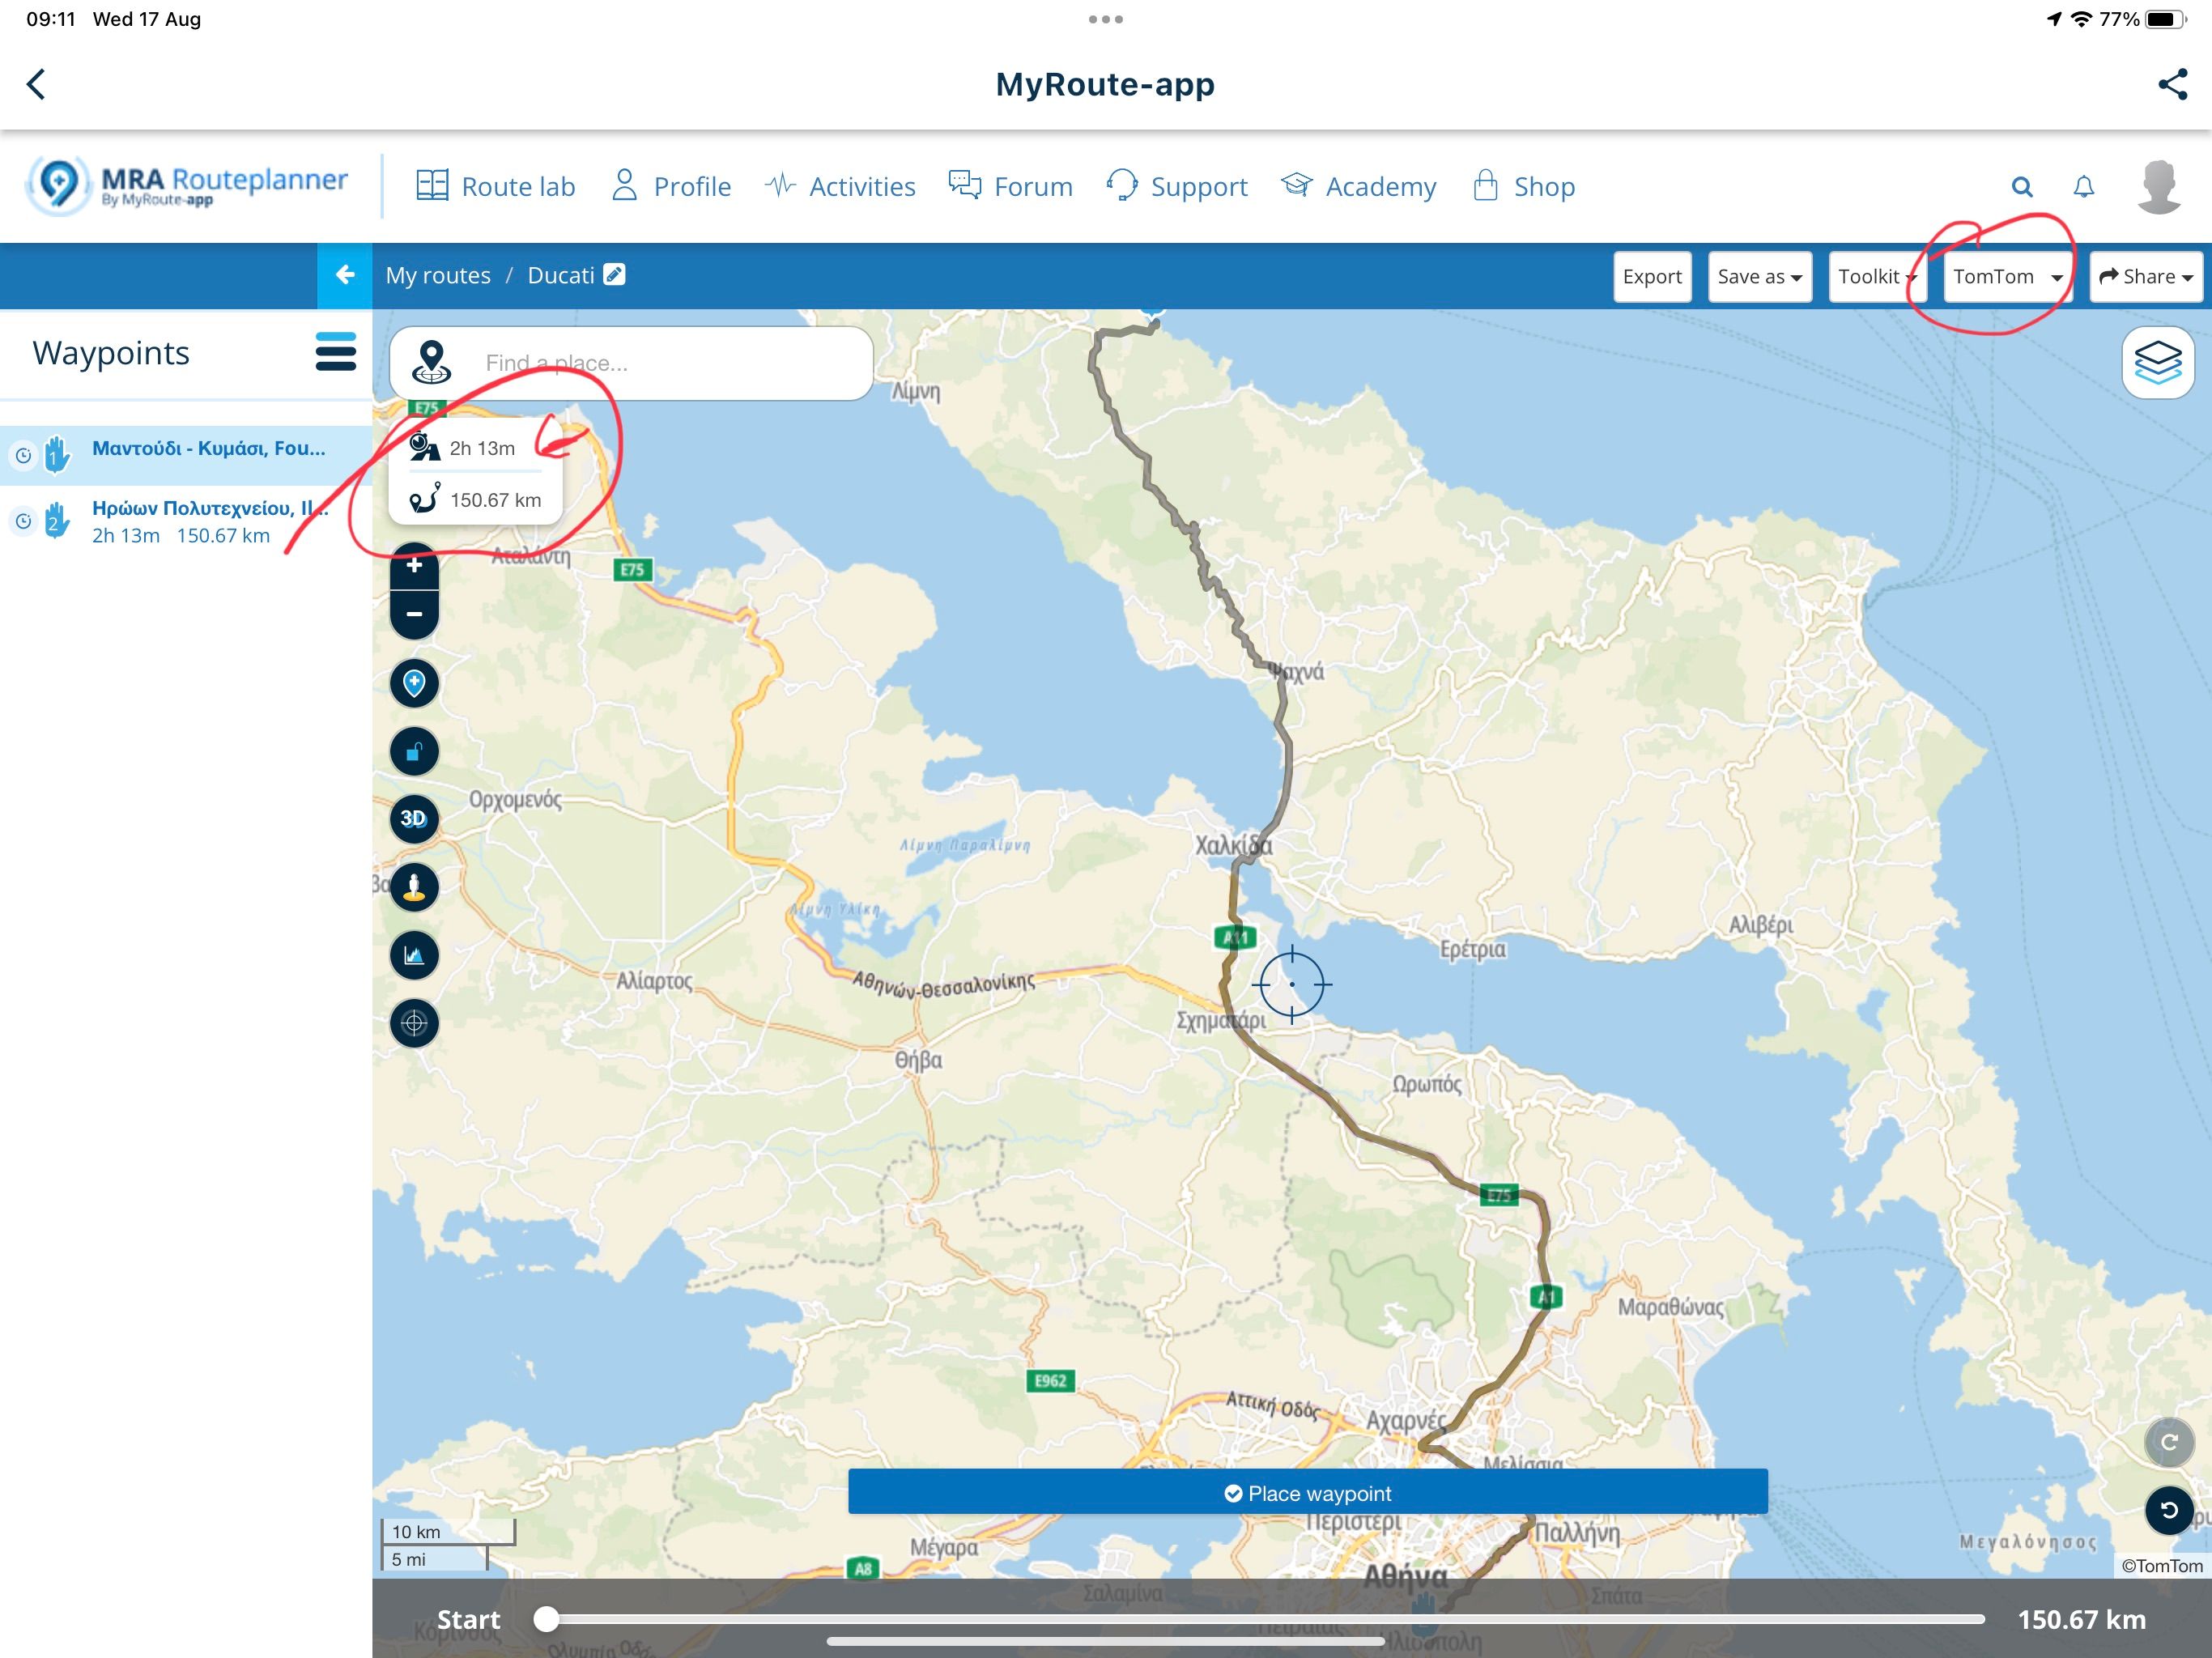2212x1658 pixels.
Task: Select the add waypoint pin tool
Action: (x=414, y=684)
